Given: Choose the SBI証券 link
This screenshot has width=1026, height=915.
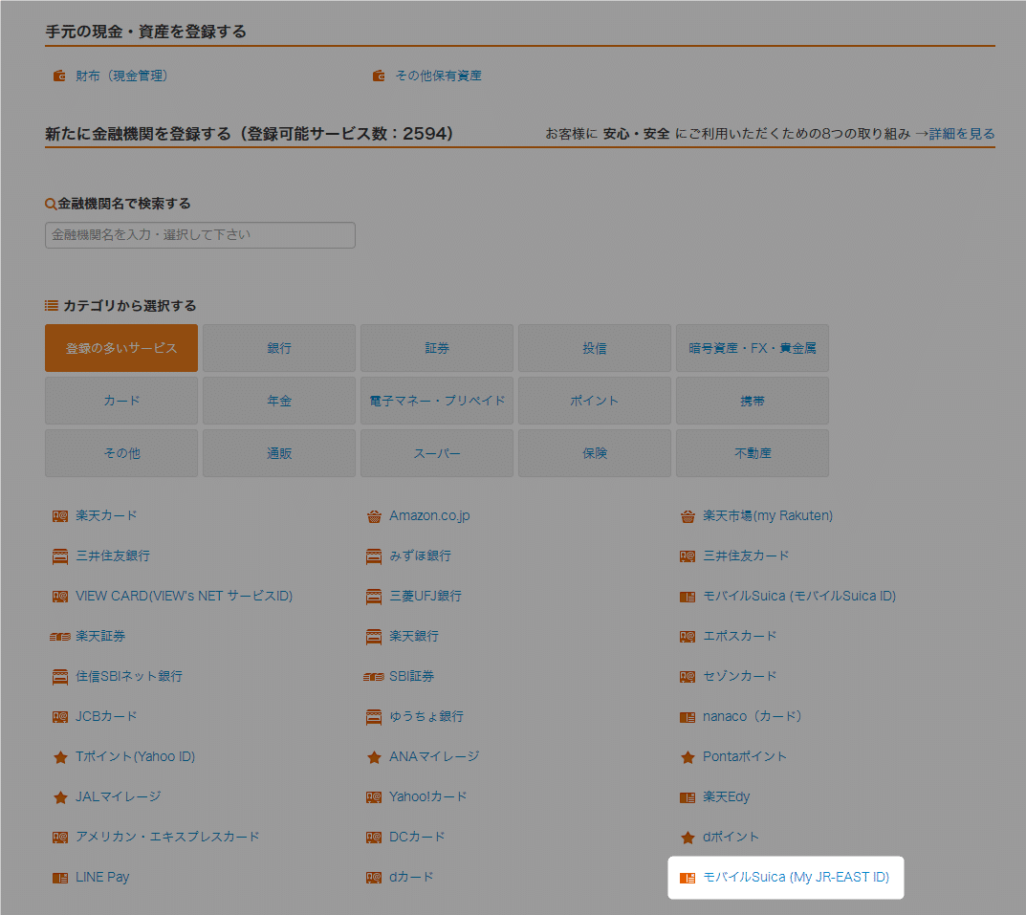Looking at the screenshot, I should point(411,676).
